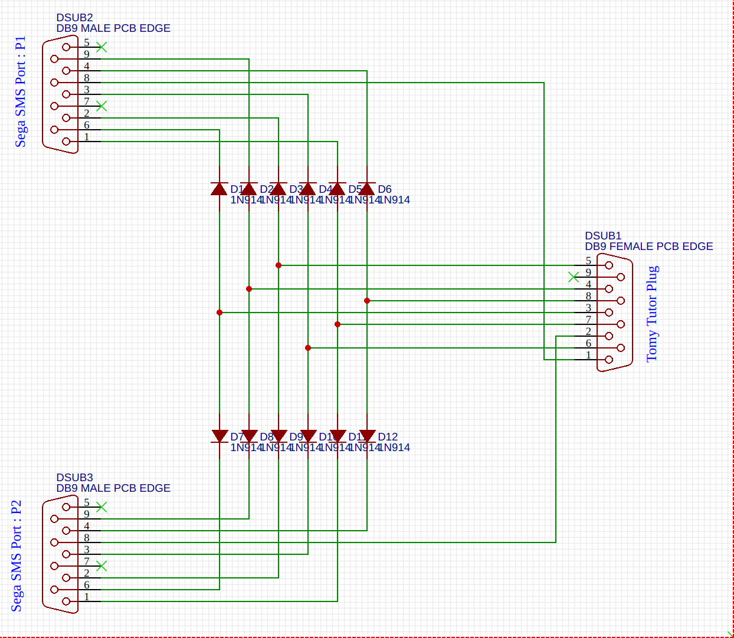Image resolution: width=734 pixels, height=638 pixels.
Task: Select junction dot on DSUB1 pin 3 wire
Action: point(219,313)
